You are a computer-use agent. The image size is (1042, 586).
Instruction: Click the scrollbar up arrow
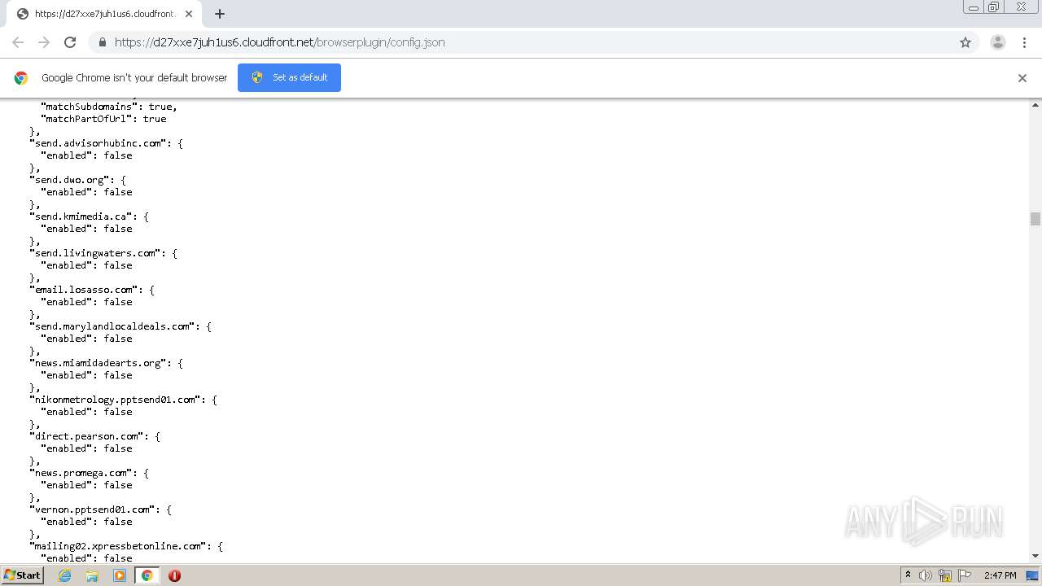click(x=1035, y=105)
